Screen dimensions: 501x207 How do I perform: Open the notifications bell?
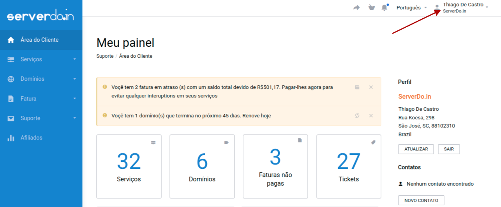[385, 8]
